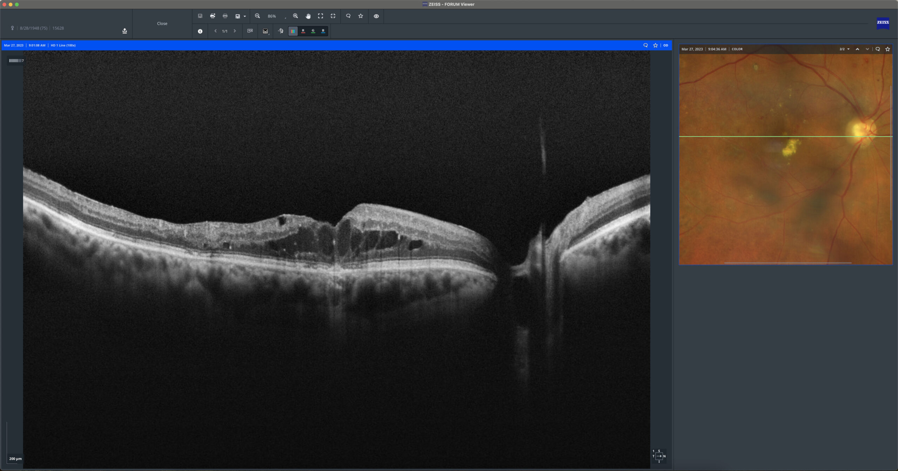Click the star icon in fundus header
Viewport: 898px width, 471px height.
click(x=887, y=49)
